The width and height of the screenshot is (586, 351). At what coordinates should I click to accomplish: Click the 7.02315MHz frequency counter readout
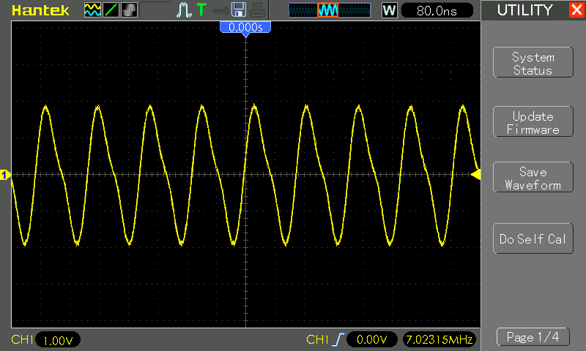[439, 339]
